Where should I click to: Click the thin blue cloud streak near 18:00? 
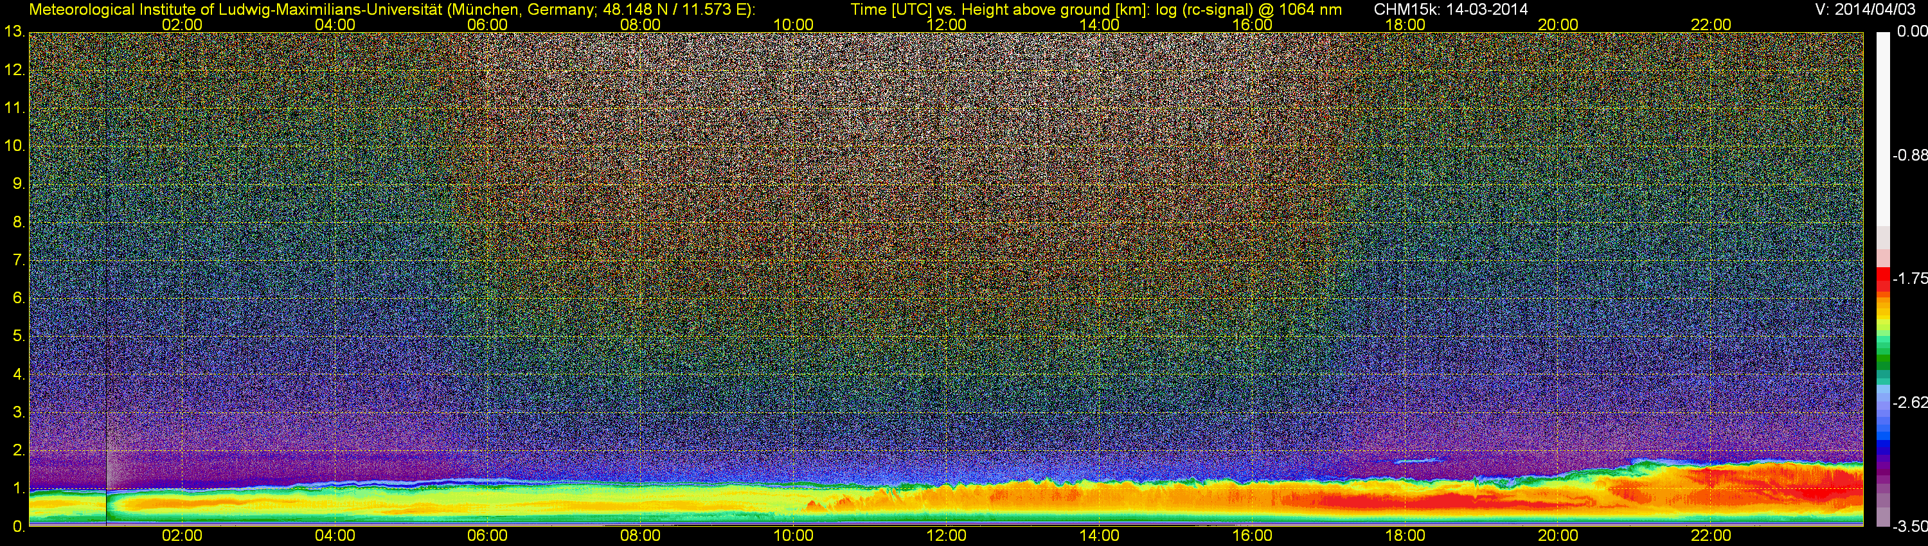click(x=1418, y=460)
